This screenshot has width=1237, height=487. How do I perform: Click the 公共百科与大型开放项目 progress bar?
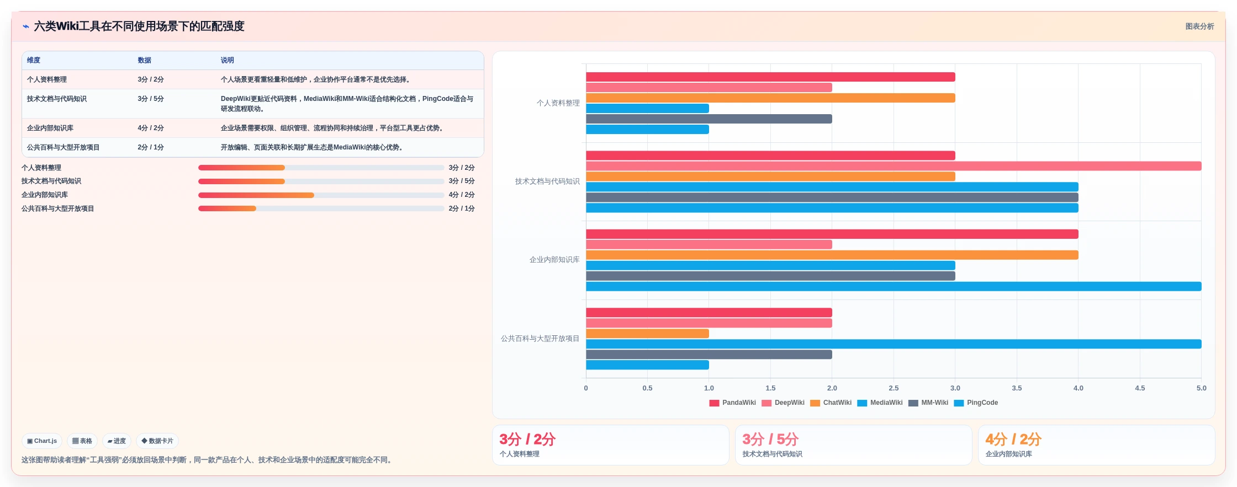[321, 208]
